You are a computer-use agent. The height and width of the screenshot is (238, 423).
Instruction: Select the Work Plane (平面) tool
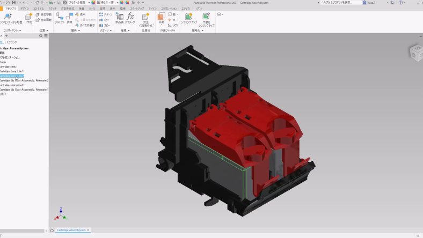[161, 18]
